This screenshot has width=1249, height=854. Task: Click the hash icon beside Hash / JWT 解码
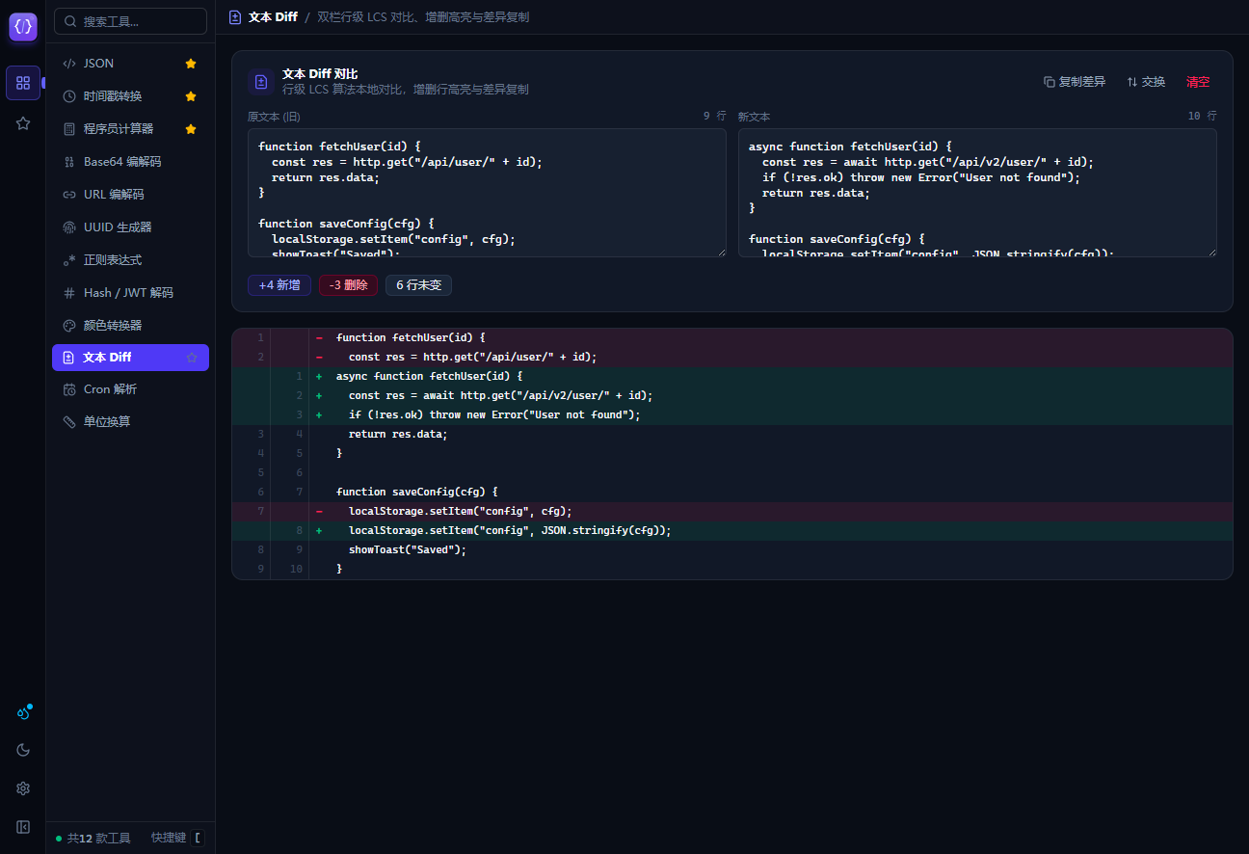pos(69,293)
